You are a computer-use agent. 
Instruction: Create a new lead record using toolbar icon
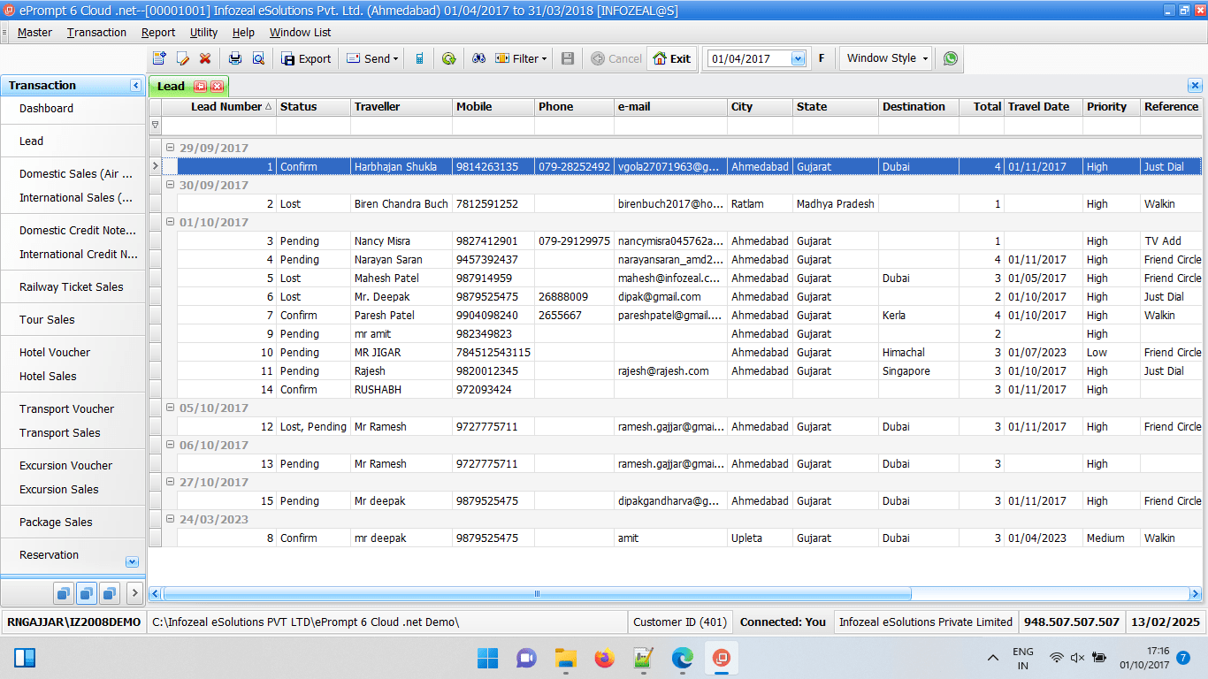[159, 58]
